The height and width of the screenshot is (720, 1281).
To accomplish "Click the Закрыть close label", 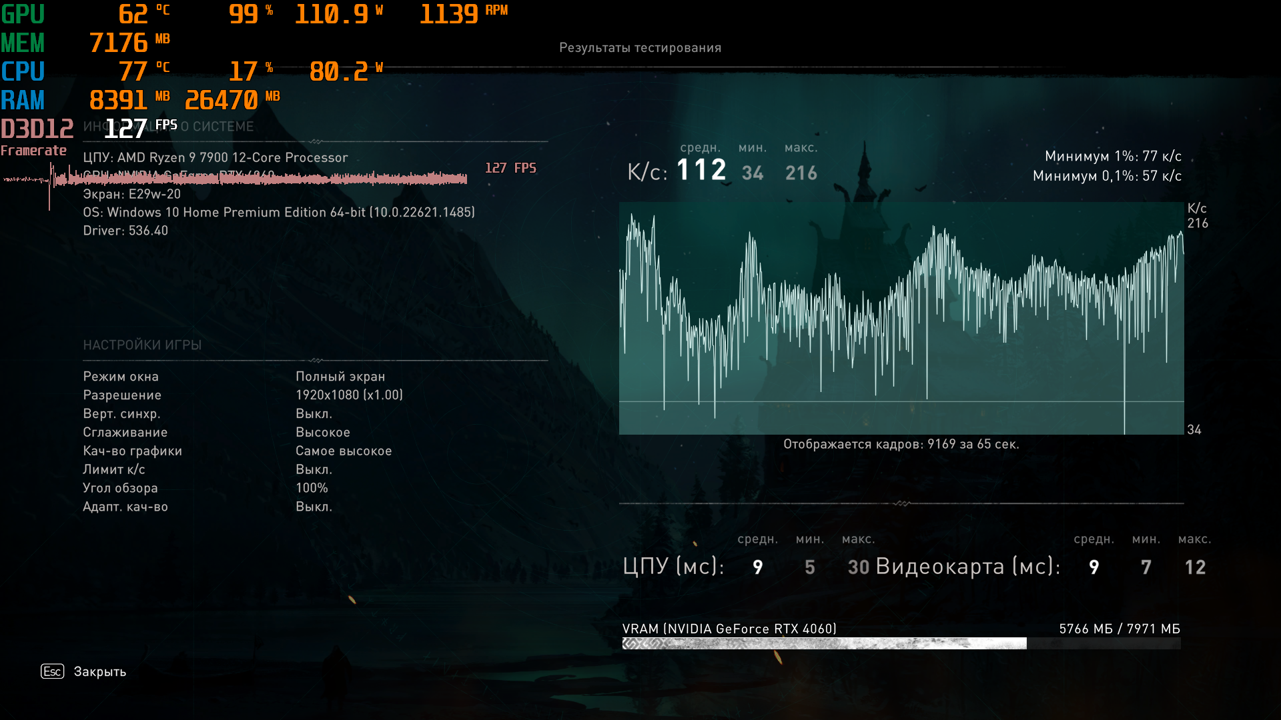I will coord(100,672).
